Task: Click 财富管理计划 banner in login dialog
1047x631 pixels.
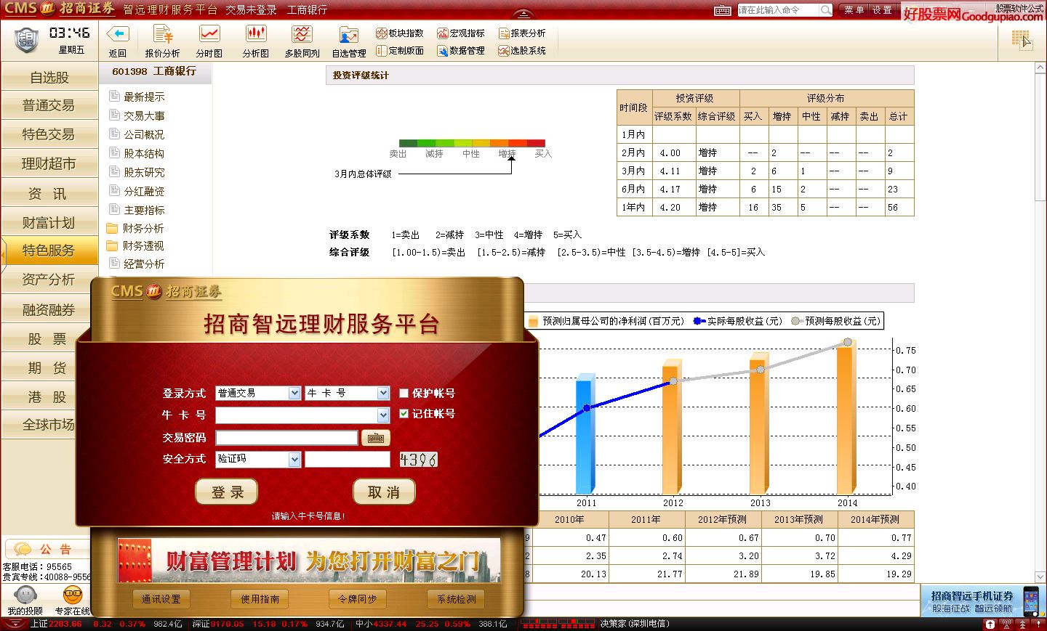Action: 309,561
